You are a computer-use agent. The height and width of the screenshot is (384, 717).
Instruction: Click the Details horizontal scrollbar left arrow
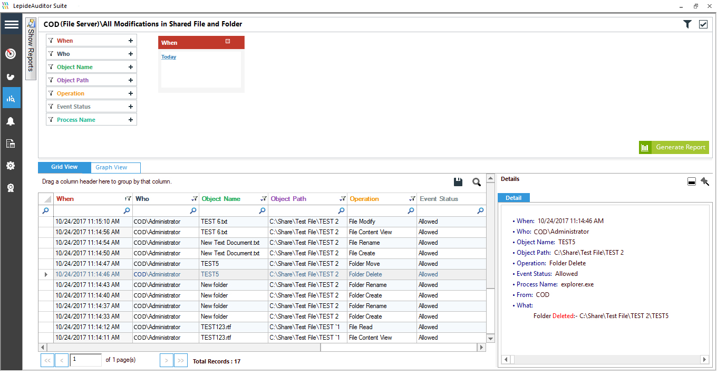pyautogui.click(x=506, y=359)
